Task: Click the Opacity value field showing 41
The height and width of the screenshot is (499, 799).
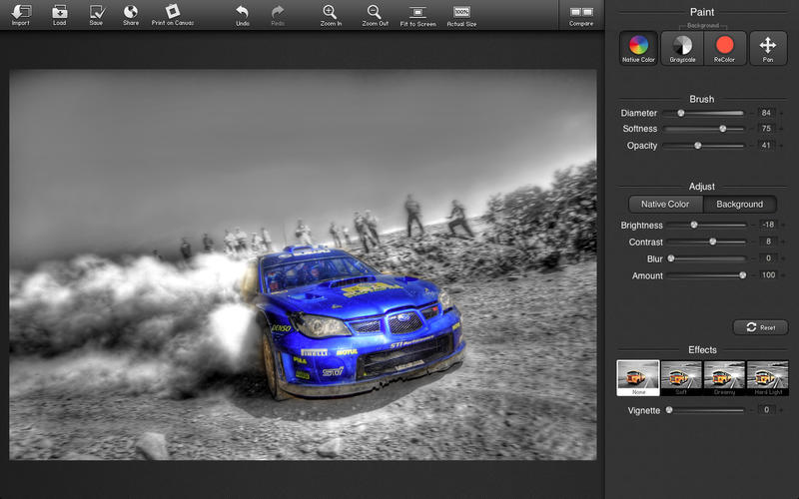Action: tap(766, 145)
